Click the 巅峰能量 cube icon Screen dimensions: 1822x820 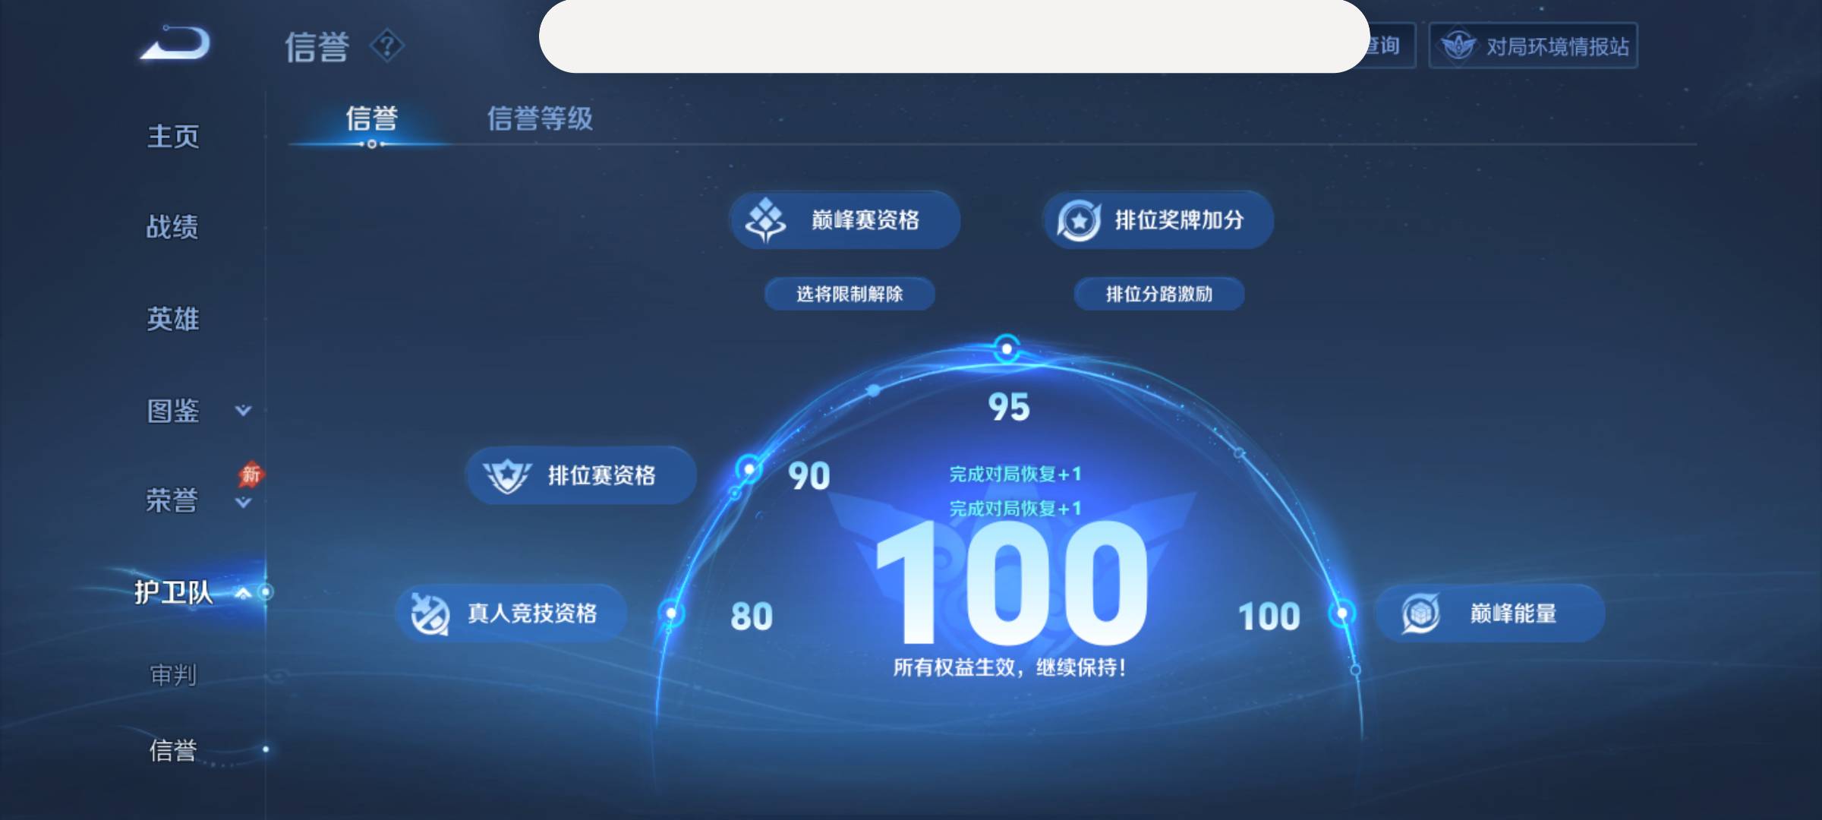[x=1420, y=613]
